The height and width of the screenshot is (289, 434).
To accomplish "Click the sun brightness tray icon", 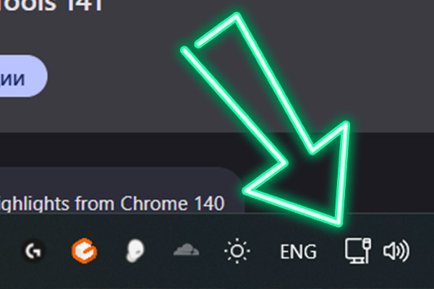I will click(237, 251).
